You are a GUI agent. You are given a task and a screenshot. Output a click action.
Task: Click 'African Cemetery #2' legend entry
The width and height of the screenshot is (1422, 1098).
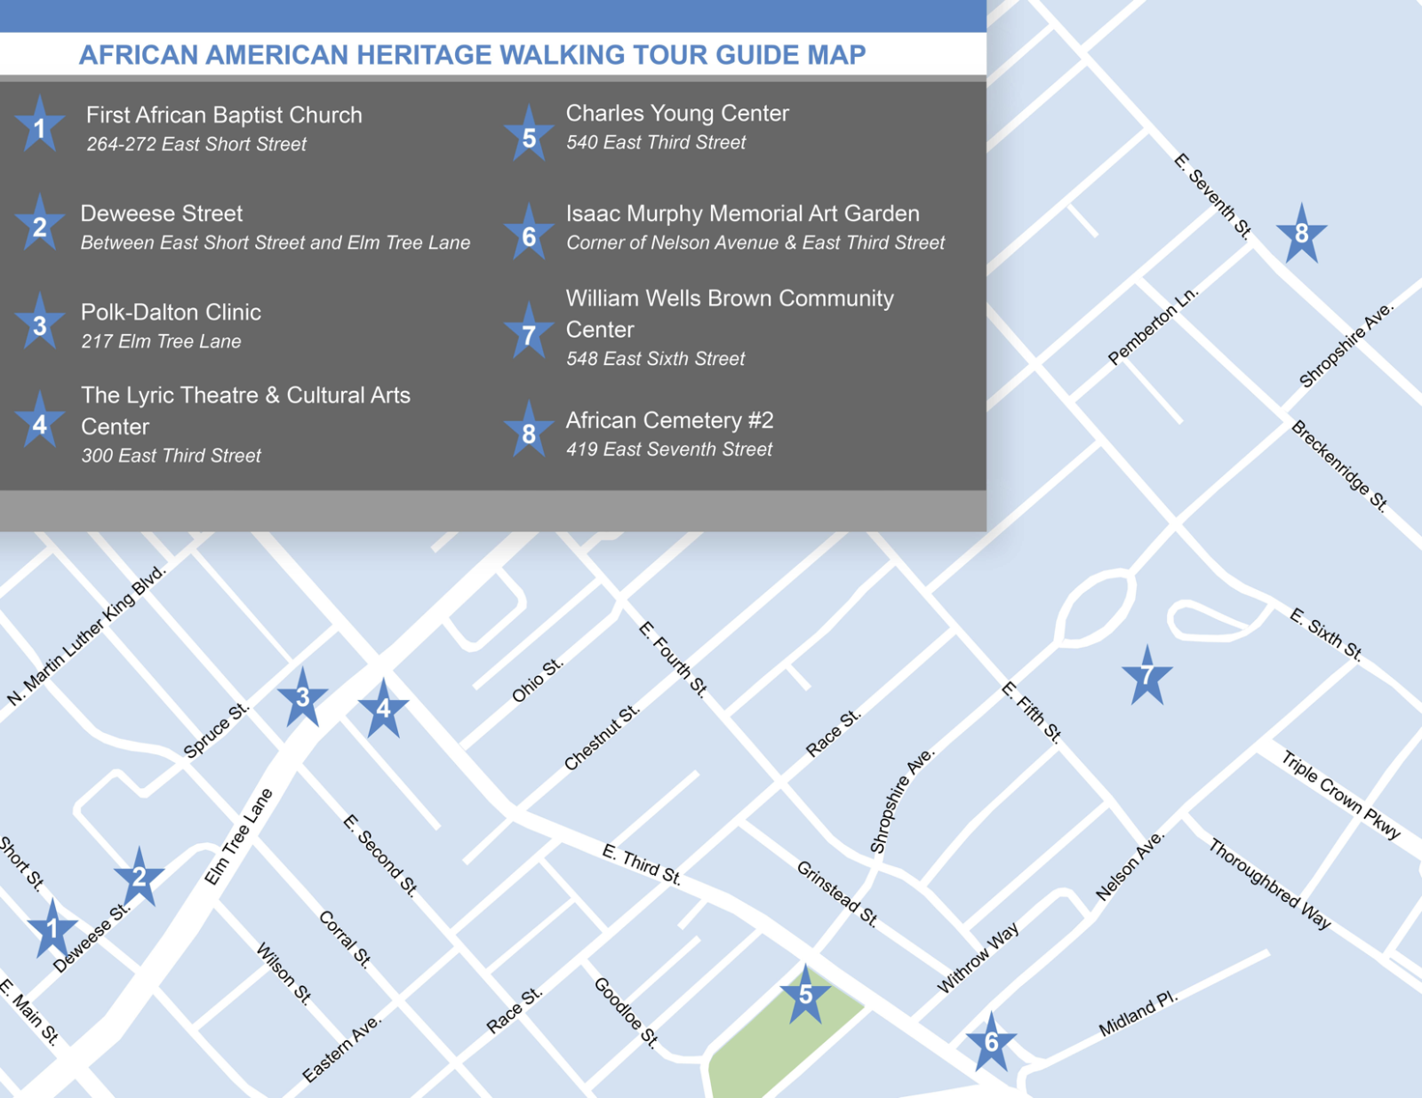coord(670,420)
